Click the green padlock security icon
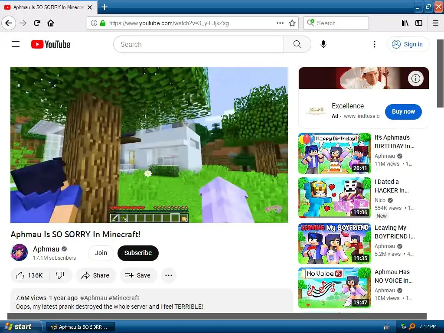 click(103, 23)
